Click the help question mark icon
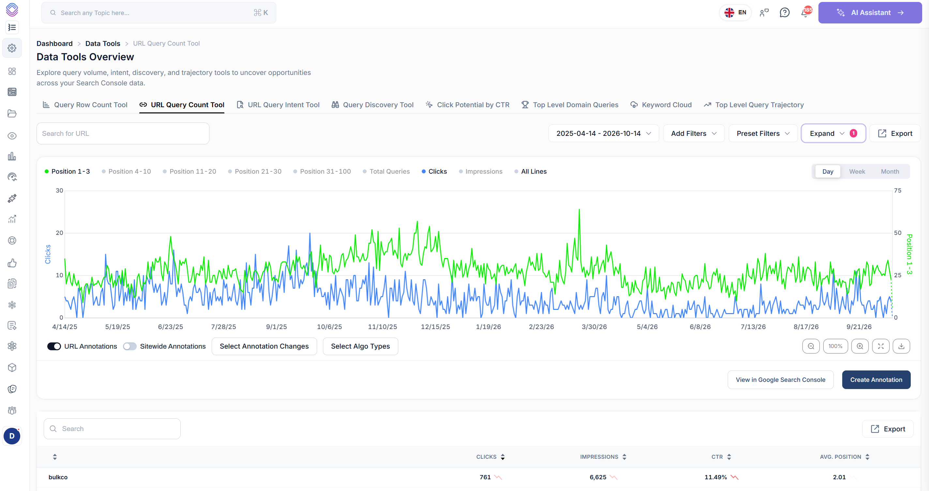Image resolution: width=929 pixels, height=491 pixels. pos(784,13)
